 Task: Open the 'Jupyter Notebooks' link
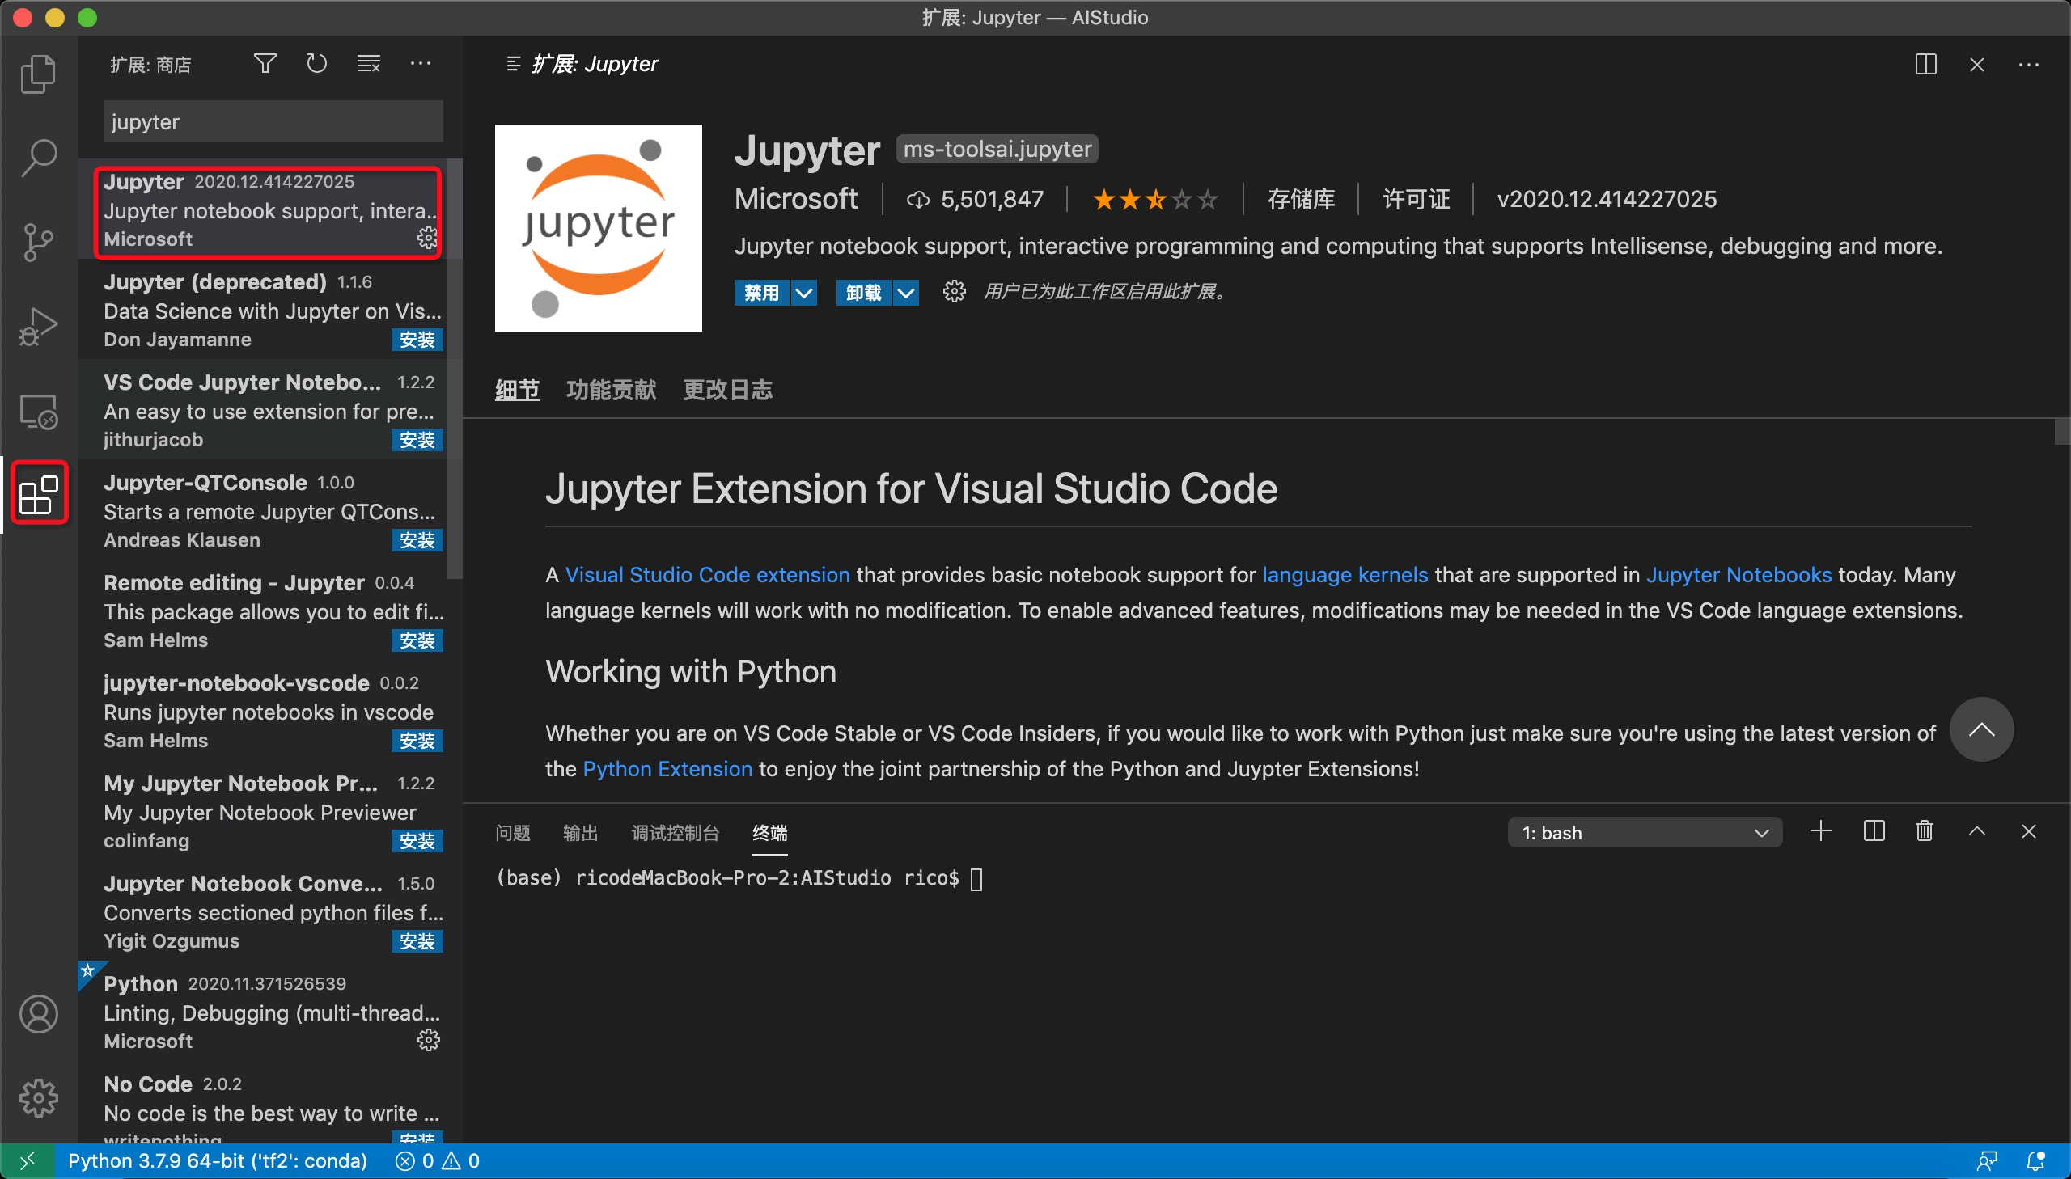coord(1739,575)
